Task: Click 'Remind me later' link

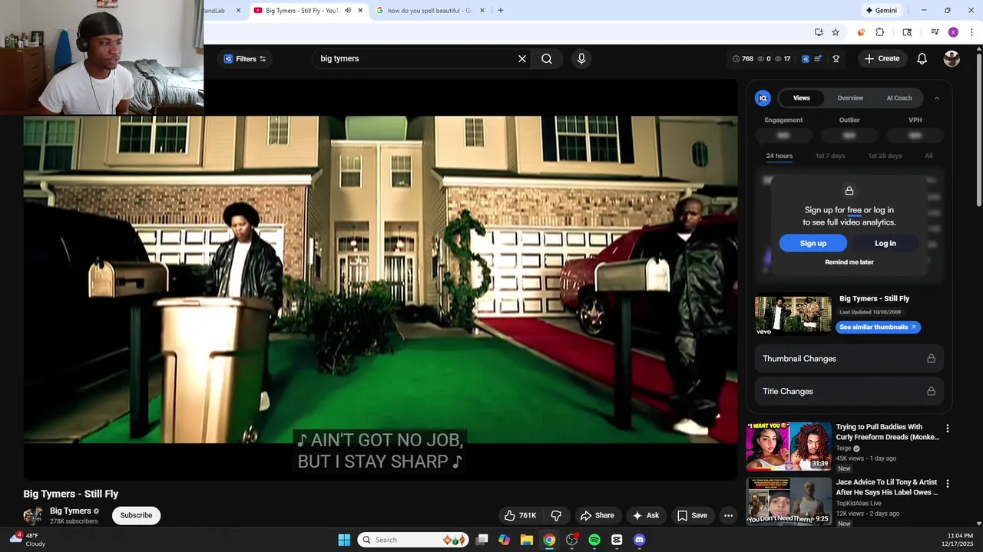Action: [849, 262]
